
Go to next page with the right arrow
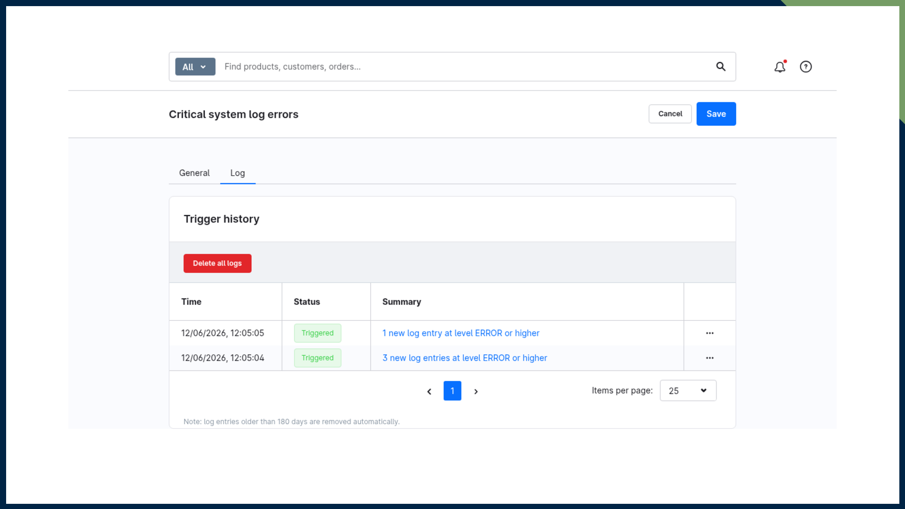click(x=476, y=391)
